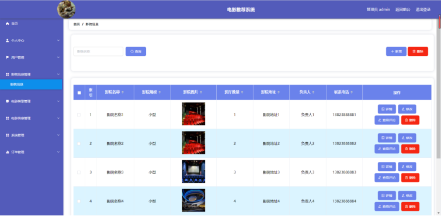Click the admin avatar in the header
Image resolution: width=441 pixels, height=216 pixels.
coord(67,9)
